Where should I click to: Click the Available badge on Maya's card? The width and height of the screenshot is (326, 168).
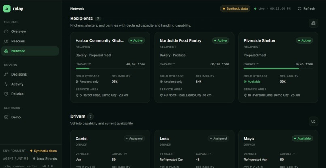(x=302, y=139)
